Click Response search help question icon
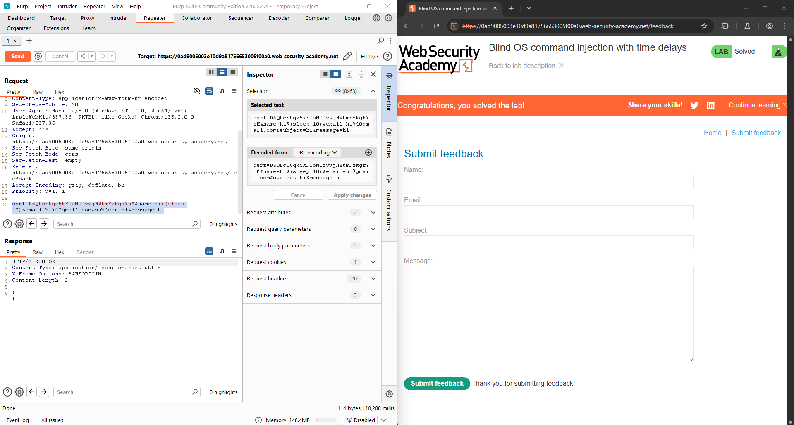This screenshot has height=425, width=794. [7, 392]
